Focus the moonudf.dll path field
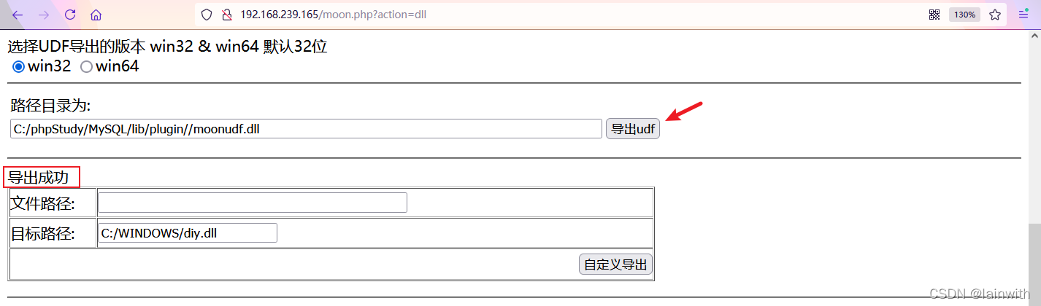 [306, 129]
